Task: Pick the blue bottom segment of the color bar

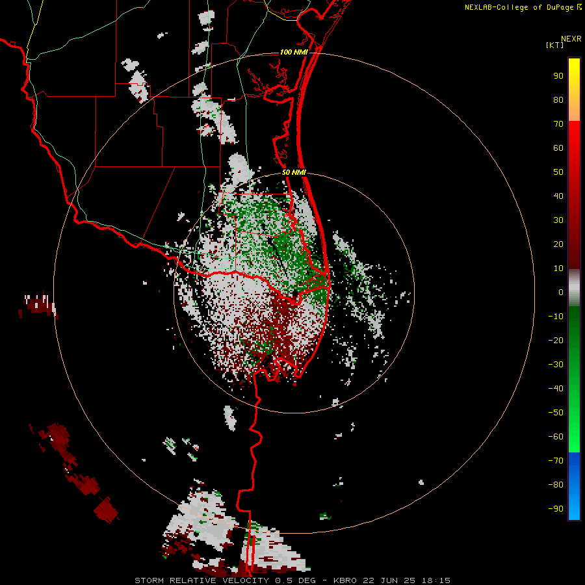Action: coord(574,486)
